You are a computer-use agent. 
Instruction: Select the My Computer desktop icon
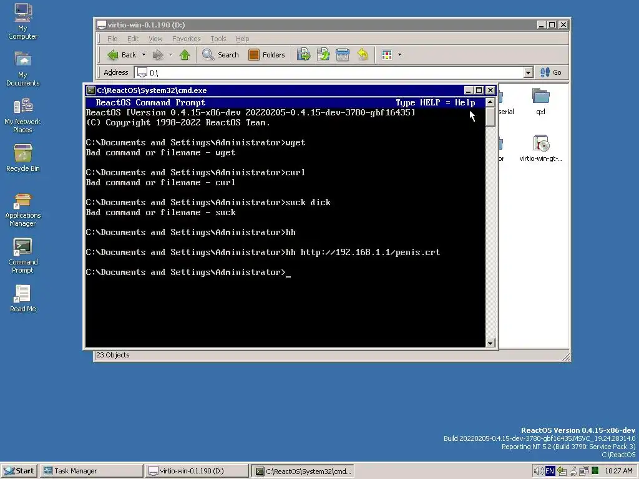point(23,21)
